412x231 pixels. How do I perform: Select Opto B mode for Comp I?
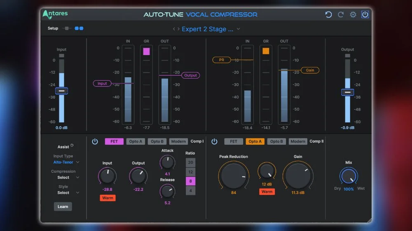pos(157,141)
